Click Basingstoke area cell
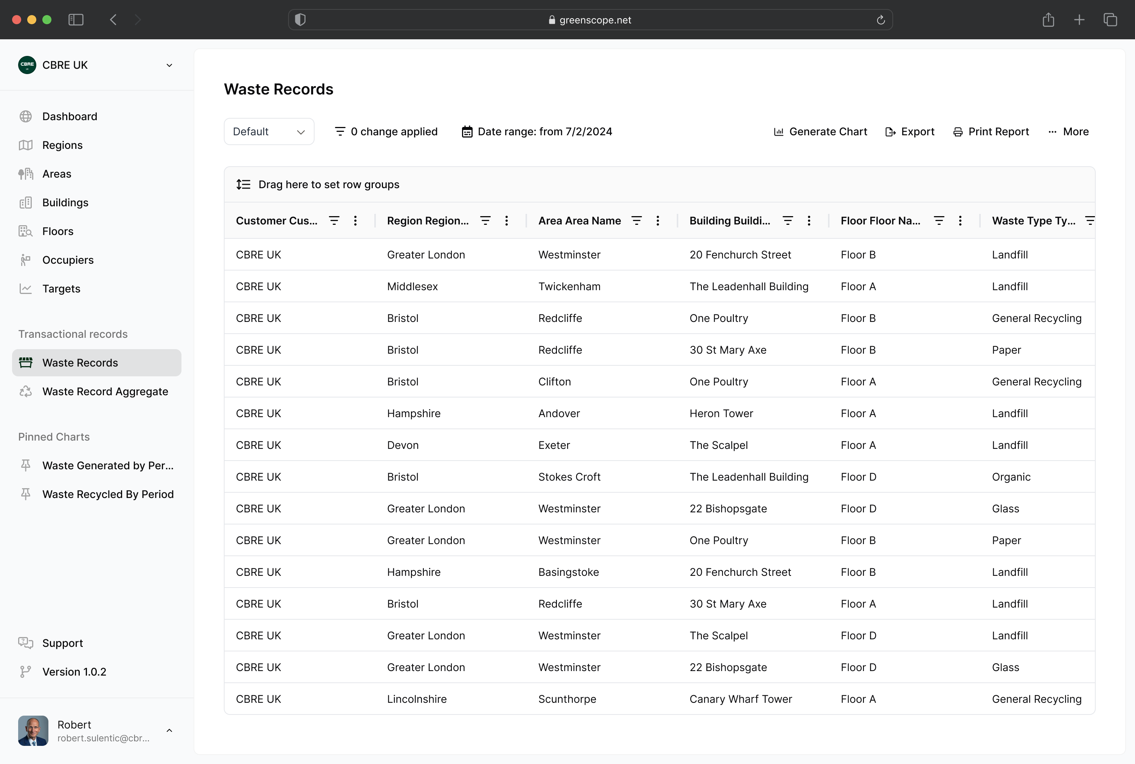This screenshot has width=1135, height=764. pyautogui.click(x=569, y=572)
